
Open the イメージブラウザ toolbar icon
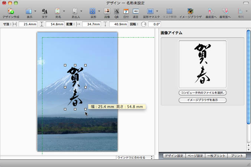[x=190, y=12]
